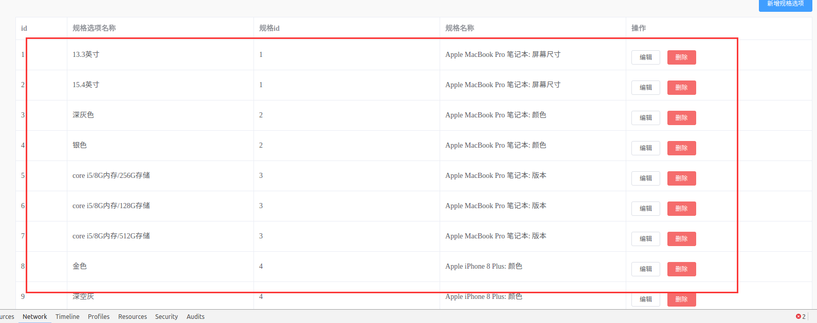Click iPhone 8 Plus 颜色 in 金色 row
Image resolution: width=817 pixels, height=323 pixels.
pyautogui.click(x=484, y=266)
